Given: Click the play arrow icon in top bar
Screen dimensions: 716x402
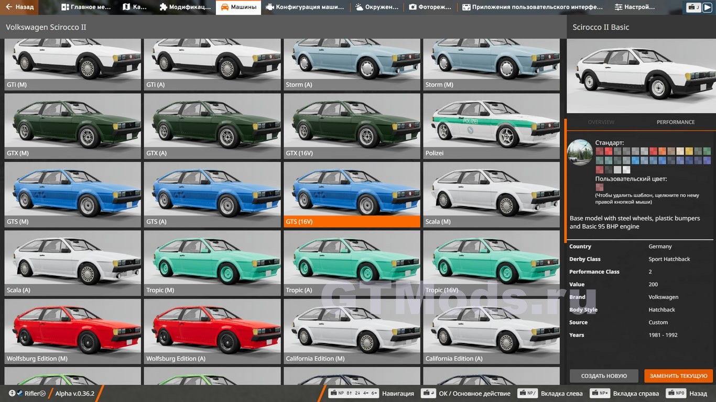Looking at the screenshot, I should click(707, 7).
